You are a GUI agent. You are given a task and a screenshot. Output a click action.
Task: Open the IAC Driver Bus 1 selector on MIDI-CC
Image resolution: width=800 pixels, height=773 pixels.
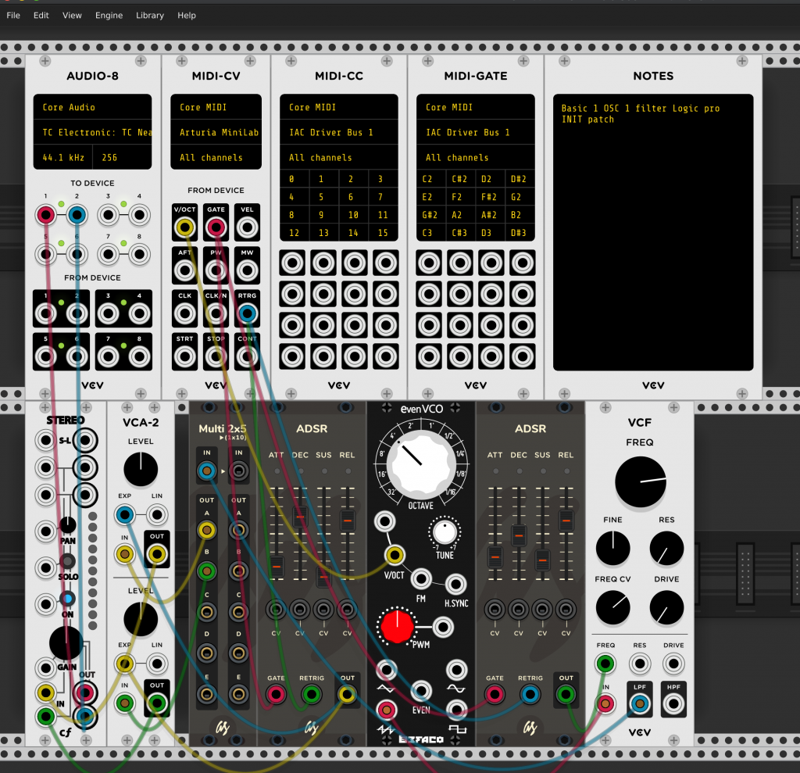[339, 132]
